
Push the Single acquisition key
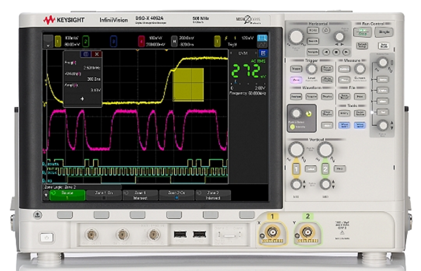[x=384, y=32]
